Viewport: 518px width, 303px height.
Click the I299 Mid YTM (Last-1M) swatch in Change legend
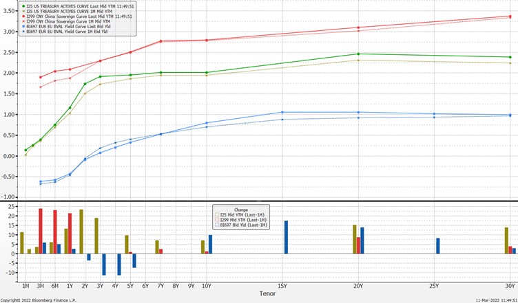217,220
